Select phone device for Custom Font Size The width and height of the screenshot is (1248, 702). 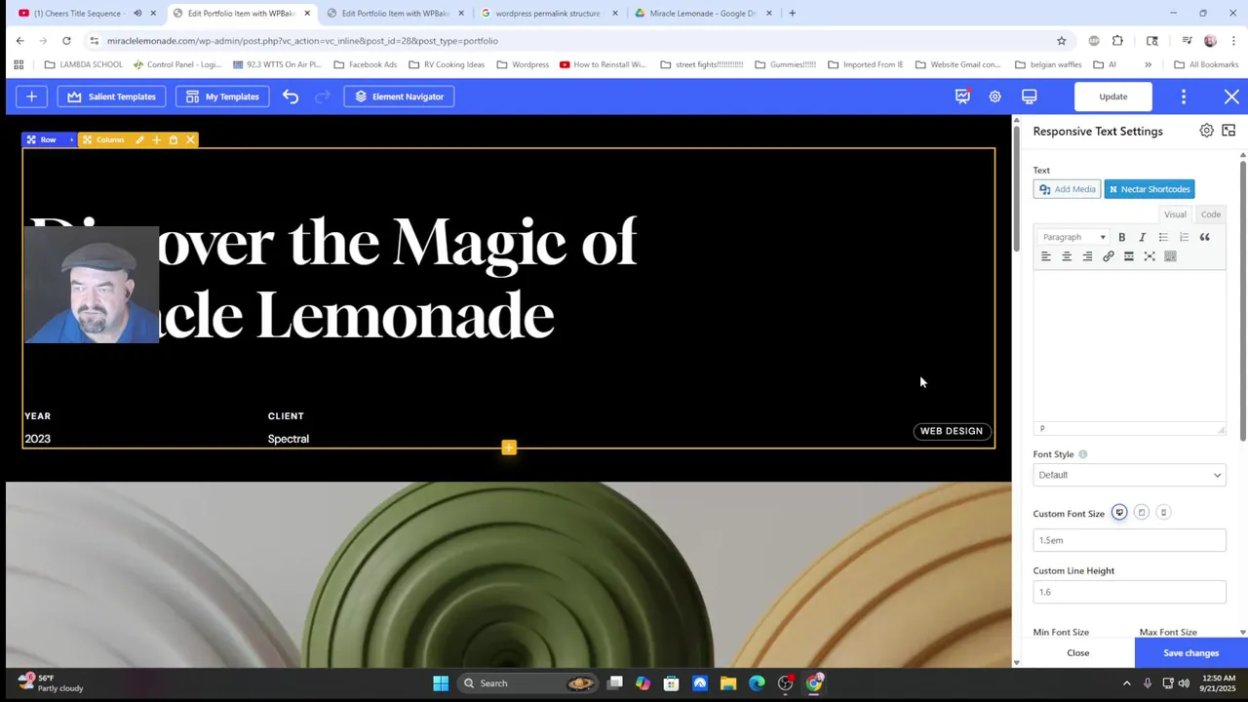click(x=1163, y=513)
